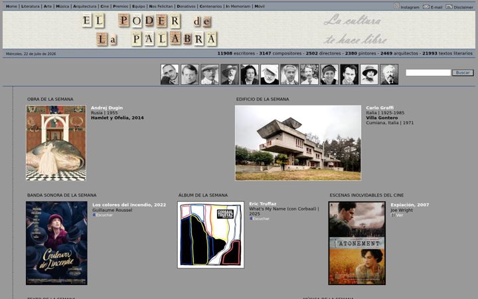Open Los colores del incendio, 2022

129,205
